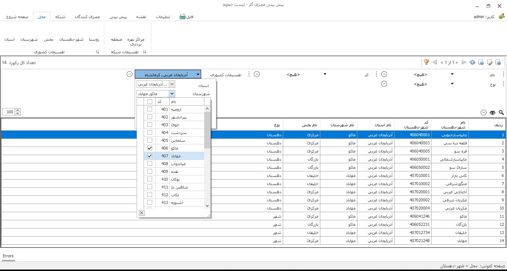Image resolution: width=507 pixels, height=271 pixels.
Task: Toggle the select-all checkbox in dropdown header
Action: point(150,101)
